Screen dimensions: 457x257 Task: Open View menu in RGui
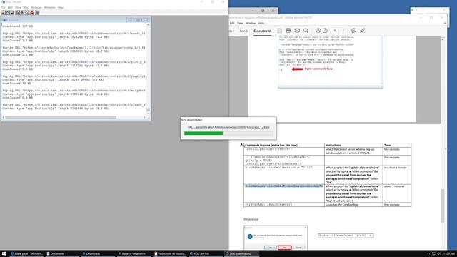[18, 7]
